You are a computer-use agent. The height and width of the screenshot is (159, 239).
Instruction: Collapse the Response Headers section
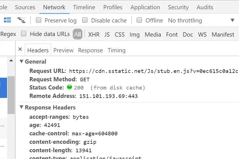(x=21, y=107)
